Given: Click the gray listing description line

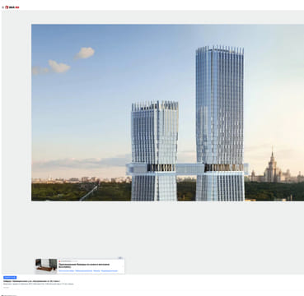Looking at the screenshot, I should 39,284.
